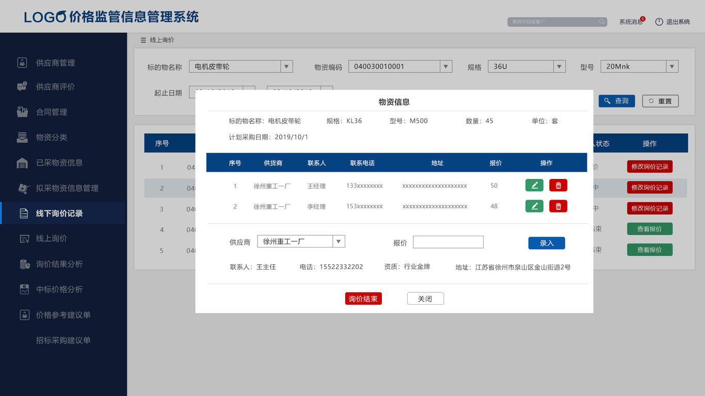Click 查看报价 in row 5

650,250
